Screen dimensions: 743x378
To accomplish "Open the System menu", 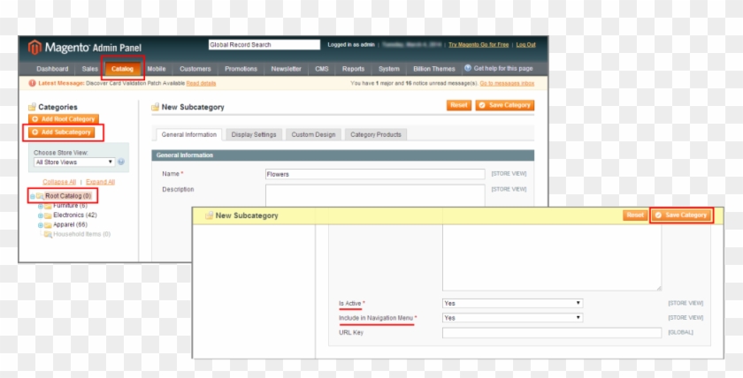I will [x=388, y=69].
